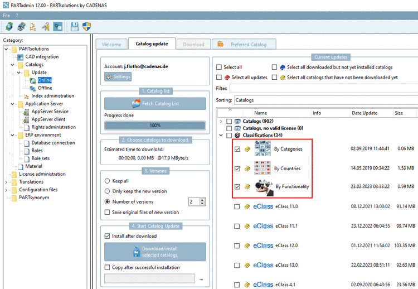418x289 pixels.
Task: Uncheck the By Categories checkbox
Action: pos(237,149)
